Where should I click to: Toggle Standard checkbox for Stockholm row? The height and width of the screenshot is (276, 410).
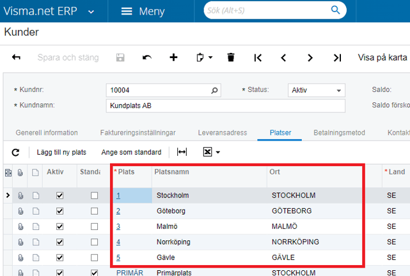(95, 195)
